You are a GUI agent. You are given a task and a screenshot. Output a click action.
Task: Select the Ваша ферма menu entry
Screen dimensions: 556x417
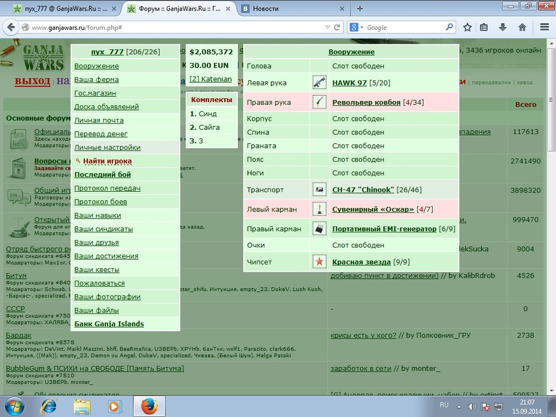coord(96,79)
